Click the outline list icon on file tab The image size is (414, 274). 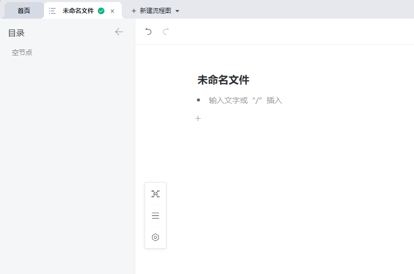[x=52, y=10]
